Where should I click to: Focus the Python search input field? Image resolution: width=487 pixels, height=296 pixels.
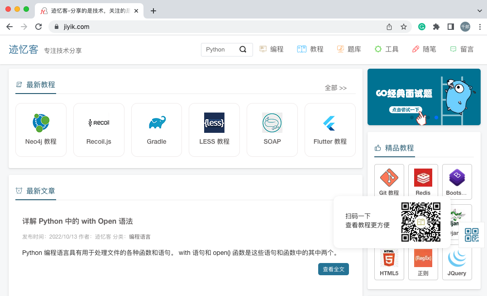coord(220,49)
